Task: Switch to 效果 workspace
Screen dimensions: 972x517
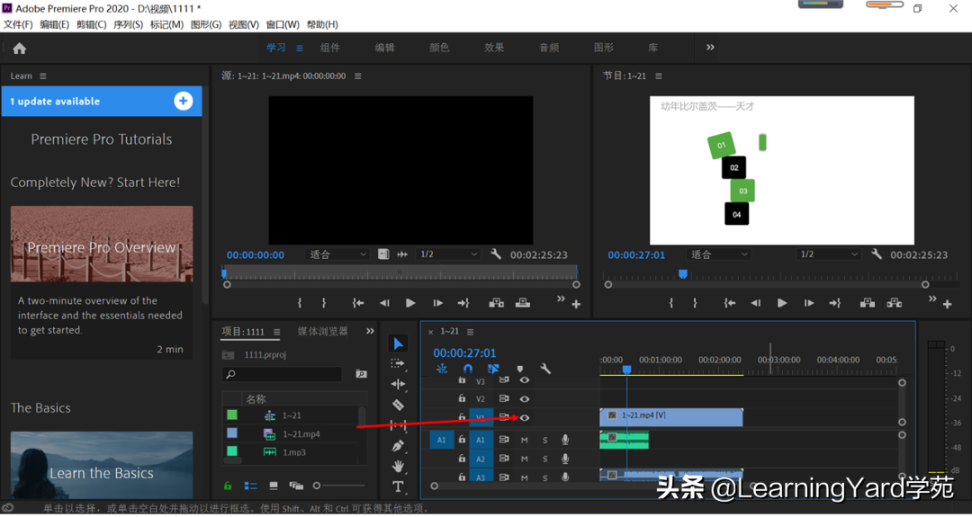Action: click(494, 48)
